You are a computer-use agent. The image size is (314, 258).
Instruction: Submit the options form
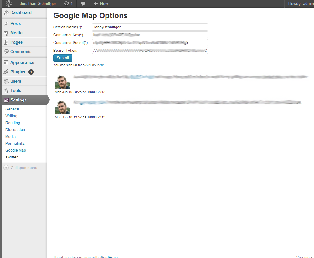pos(63,58)
